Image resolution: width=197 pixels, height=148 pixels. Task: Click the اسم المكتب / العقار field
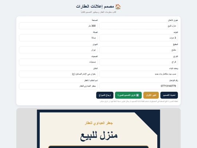tap(58, 86)
